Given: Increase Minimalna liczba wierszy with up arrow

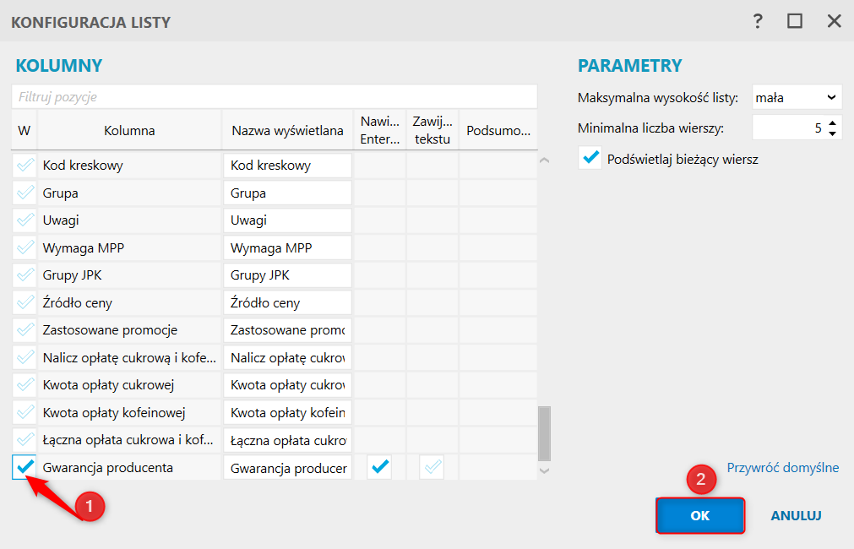Looking at the screenshot, I should [832, 123].
